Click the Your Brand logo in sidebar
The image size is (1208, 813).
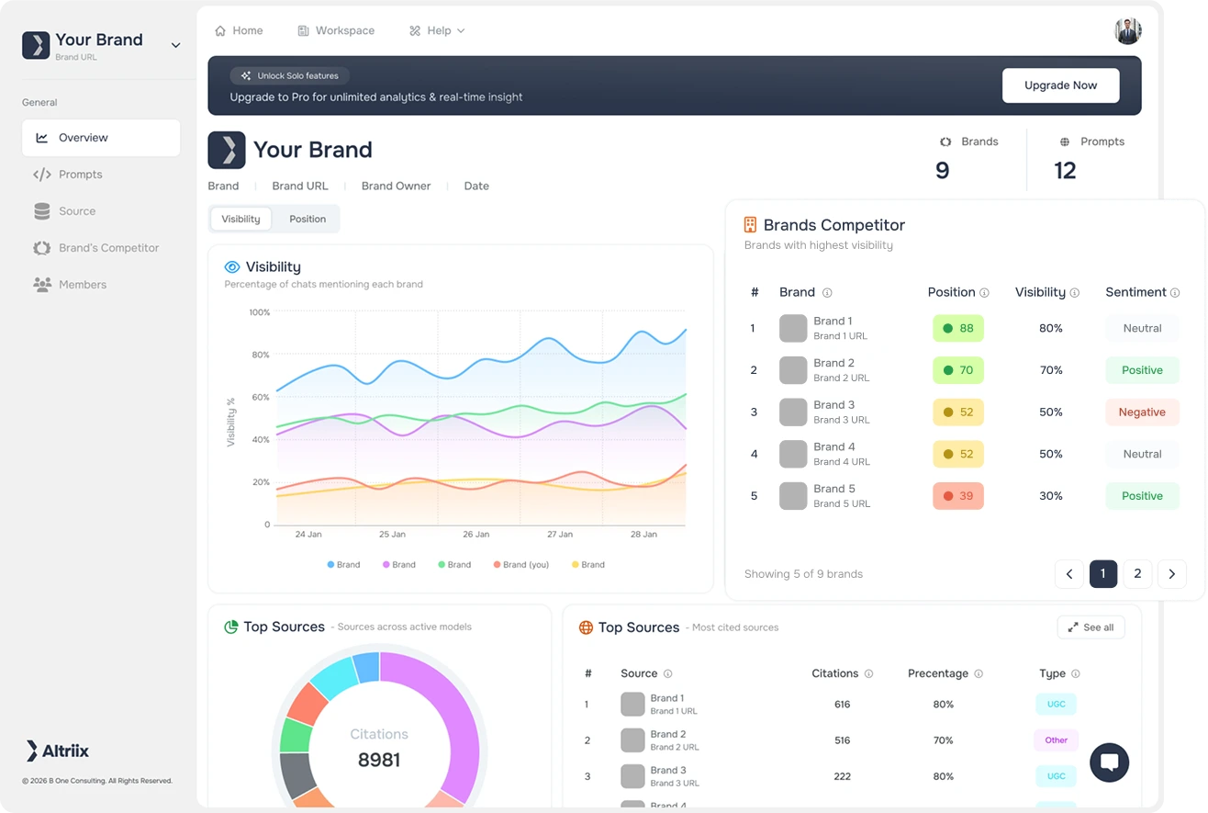coord(36,45)
